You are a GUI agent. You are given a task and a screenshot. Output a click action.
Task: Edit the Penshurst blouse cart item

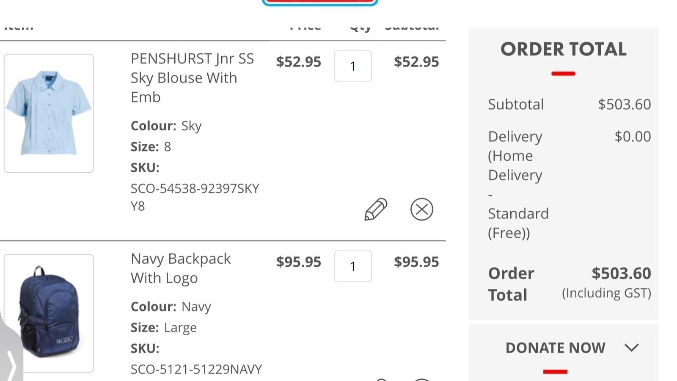coord(375,209)
